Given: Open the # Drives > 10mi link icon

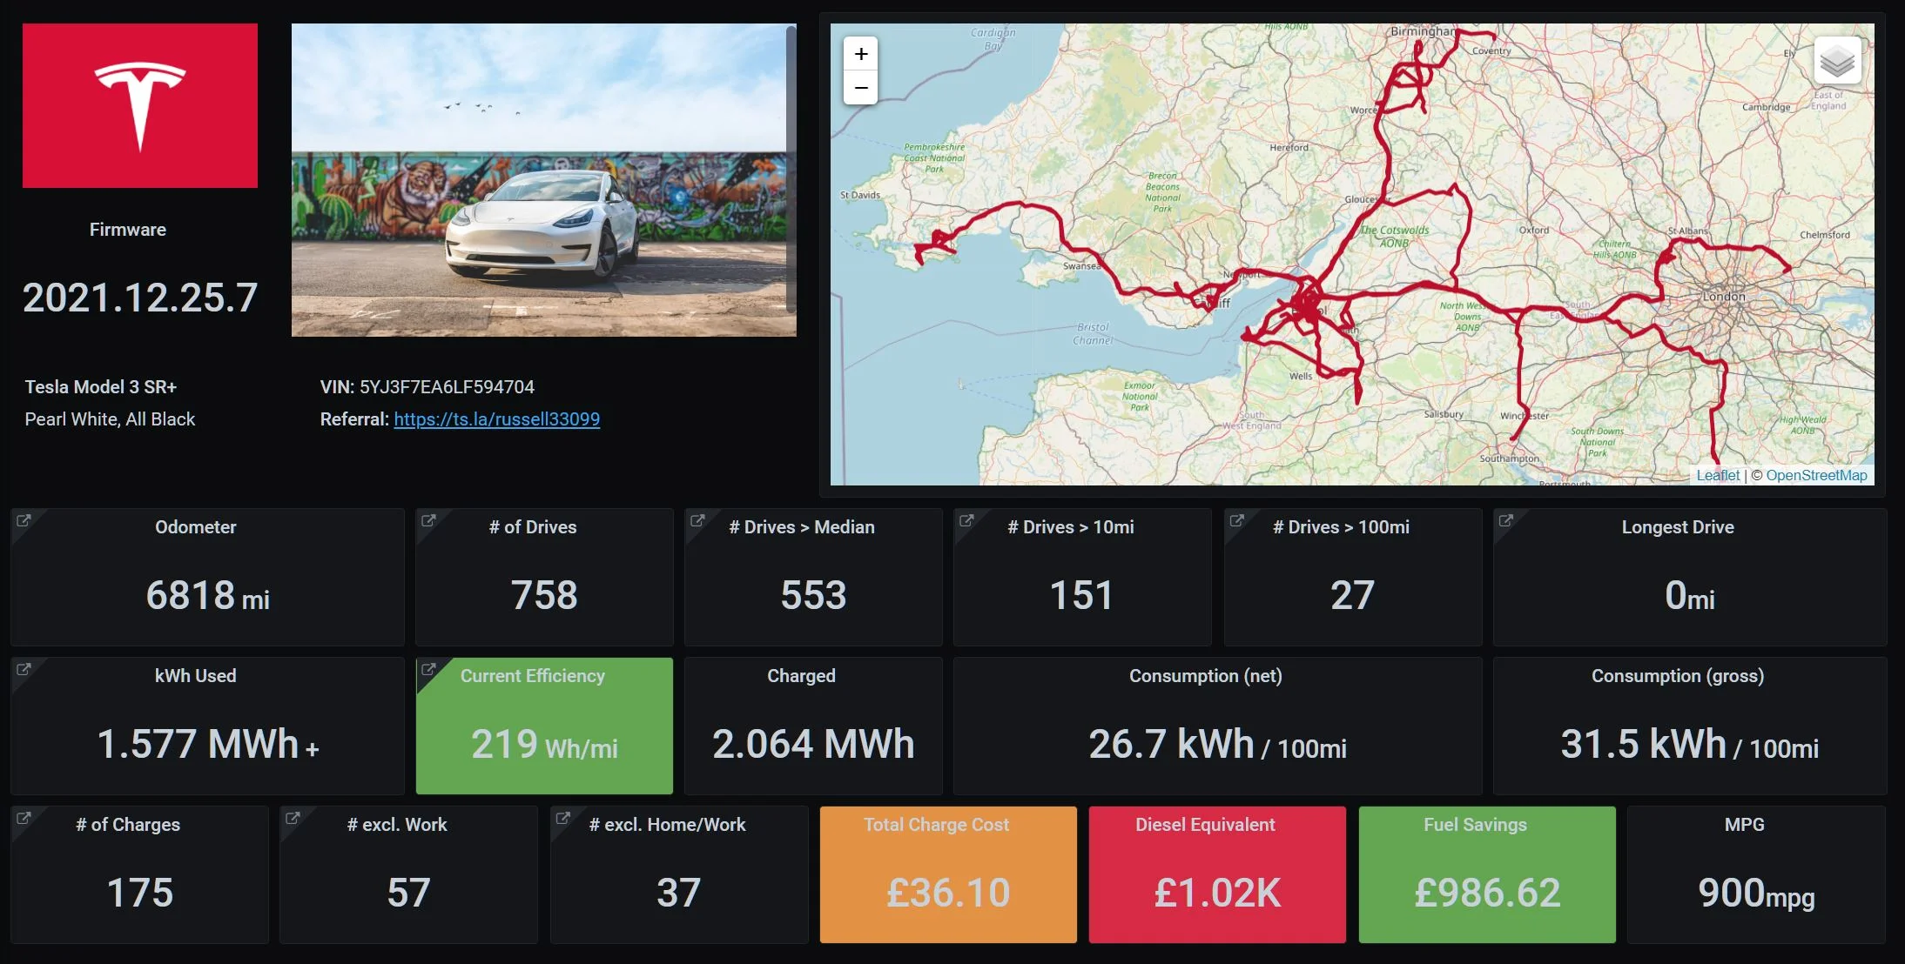Looking at the screenshot, I should [x=966, y=520].
